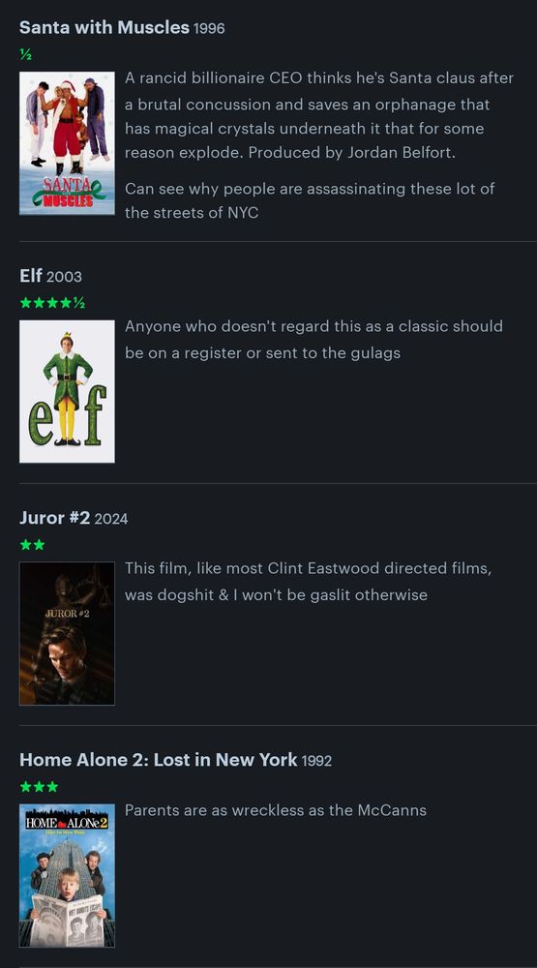The height and width of the screenshot is (968, 537).
Task: Click the 1996 release year link
Action: (209, 28)
